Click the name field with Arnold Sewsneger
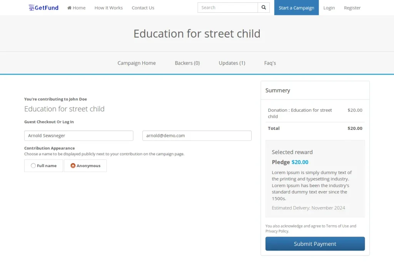The width and height of the screenshot is (394, 264). [x=79, y=136]
